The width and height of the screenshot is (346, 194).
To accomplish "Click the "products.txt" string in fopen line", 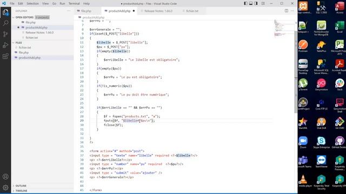I will pos(135,116).
